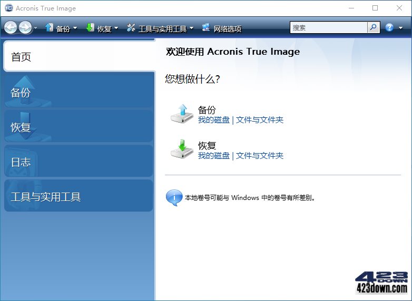Screen dimensions: 412x301
Task: Click the volume letter notice text
Action: [x=250, y=197]
